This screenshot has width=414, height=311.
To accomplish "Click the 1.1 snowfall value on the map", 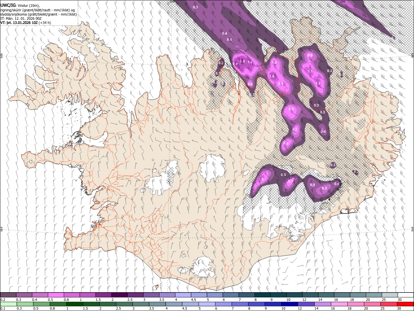I will tap(310, 71).
